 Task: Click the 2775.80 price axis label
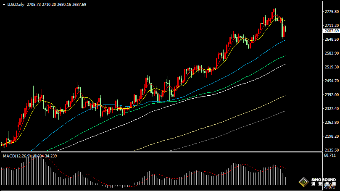click(331, 12)
